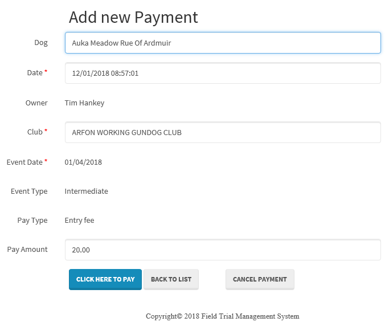The width and height of the screenshot is (385, 322).
Task: Go back with BACK TO LIST button
Action: [171, 279]
